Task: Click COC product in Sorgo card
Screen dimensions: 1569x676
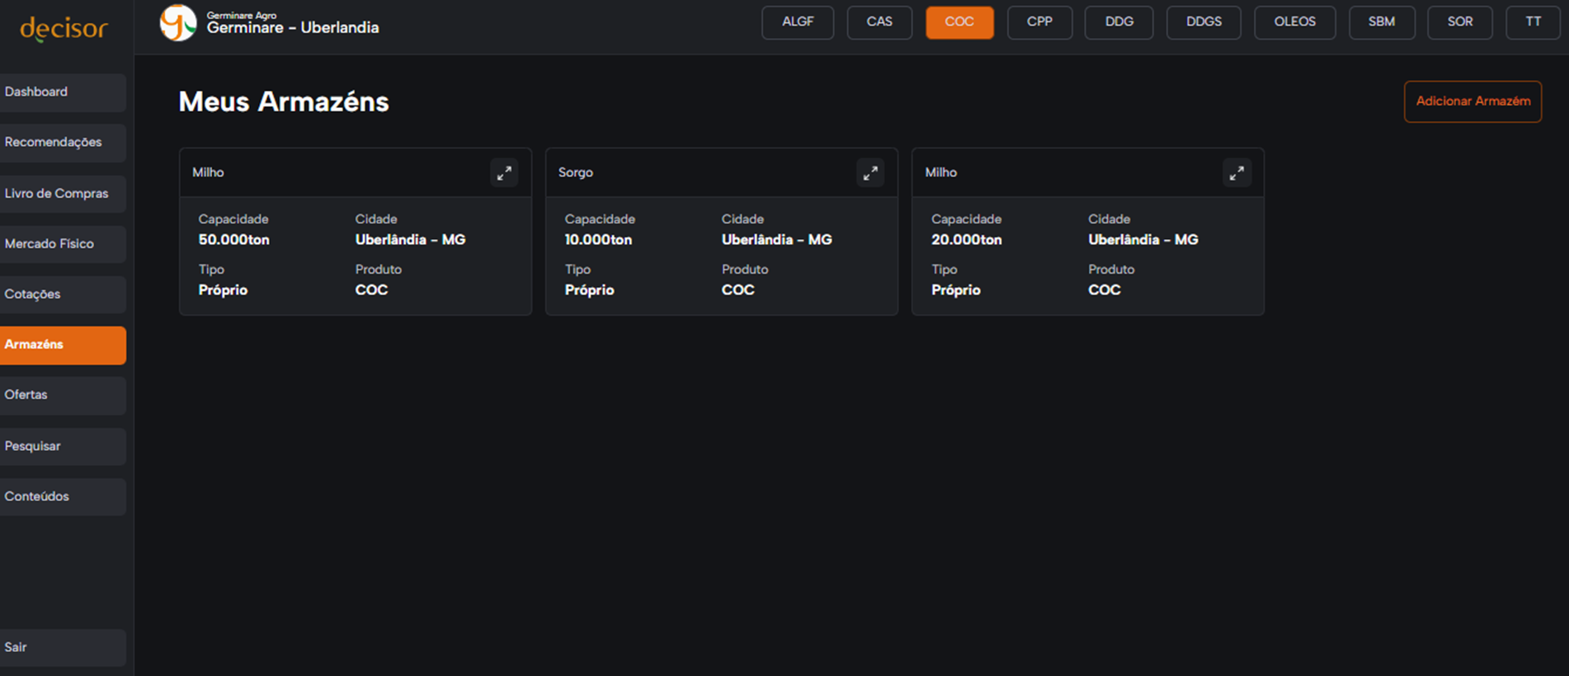Action: pos(738,290)
